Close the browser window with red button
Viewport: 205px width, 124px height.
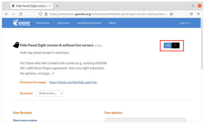click(200, 6)
